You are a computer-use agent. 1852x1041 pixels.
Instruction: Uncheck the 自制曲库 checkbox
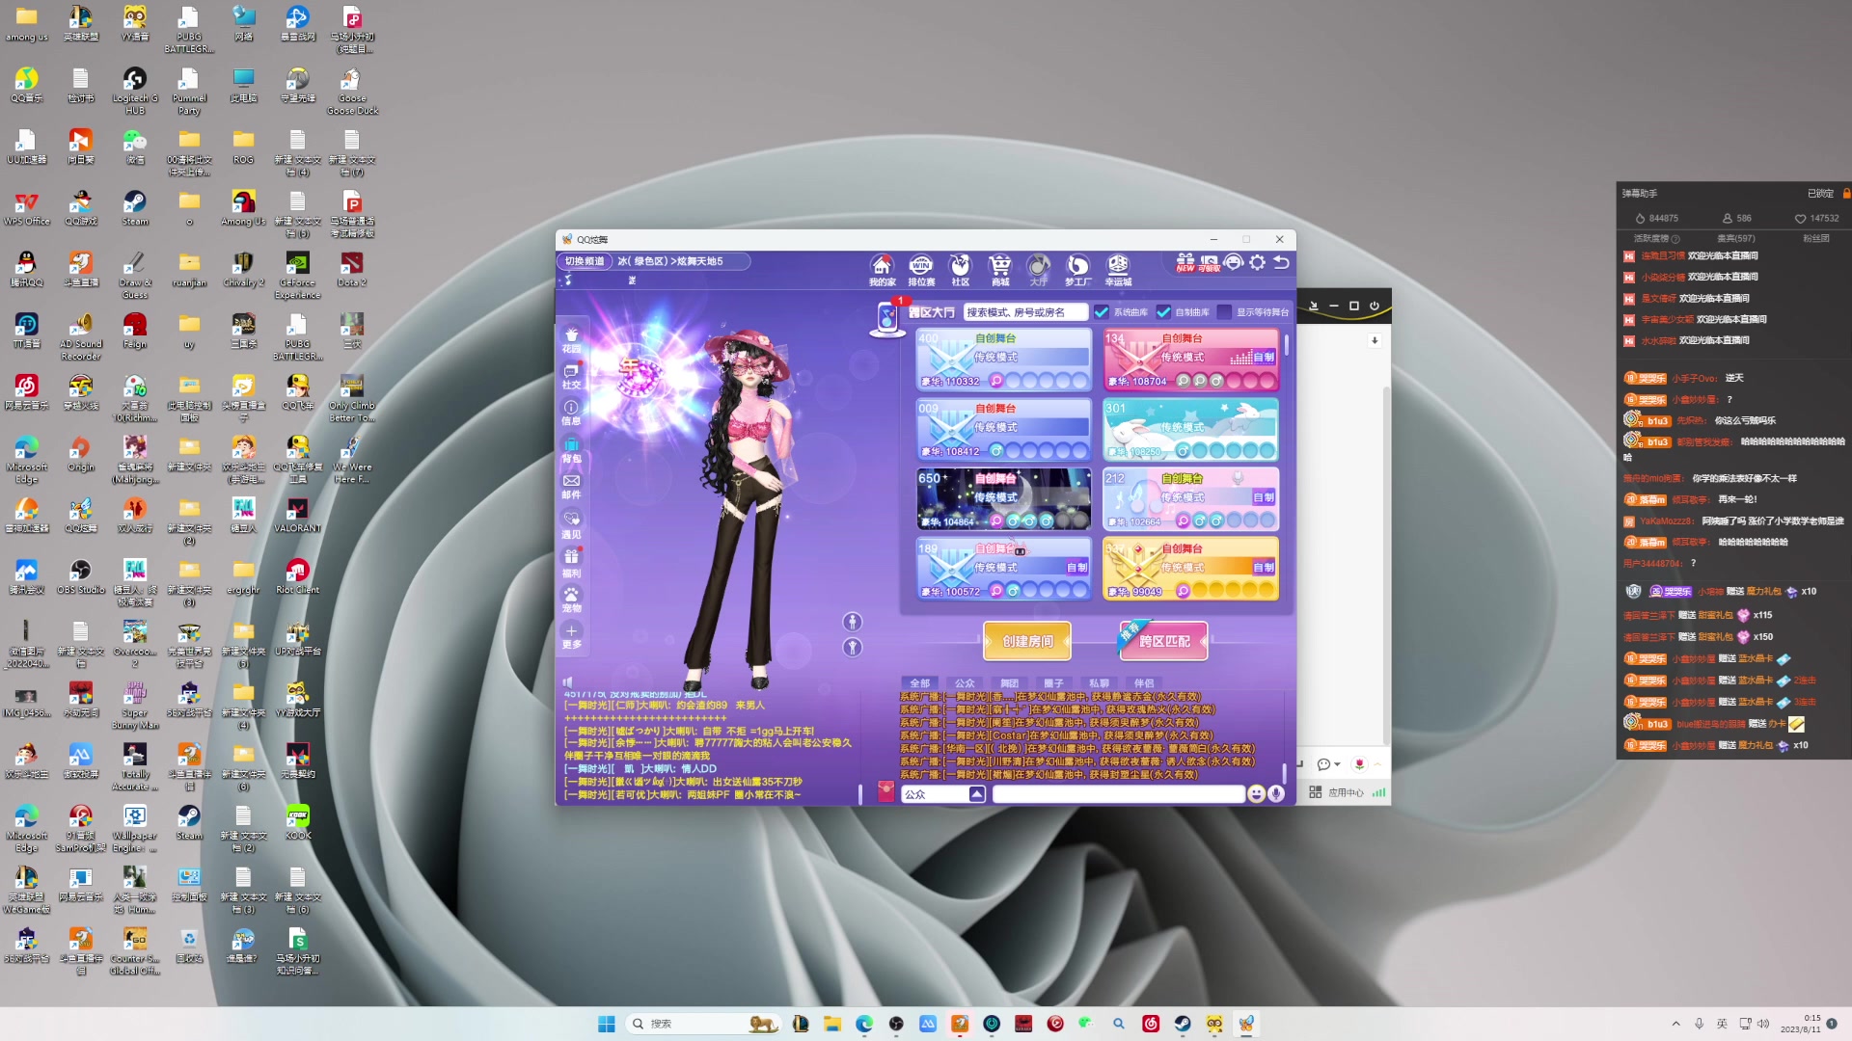point(1163,312)
